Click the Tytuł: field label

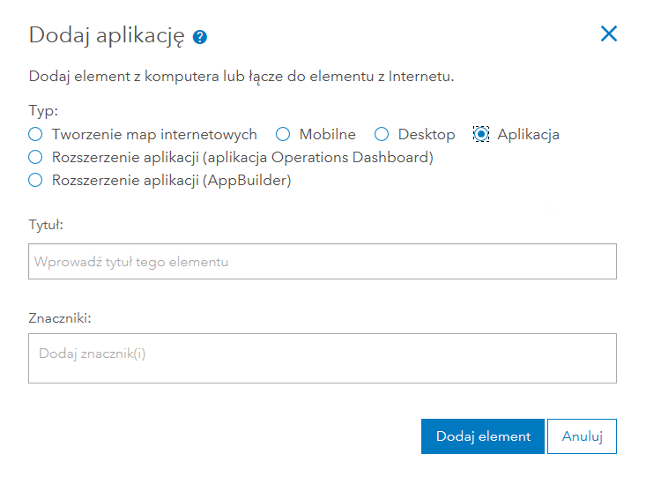46,225
